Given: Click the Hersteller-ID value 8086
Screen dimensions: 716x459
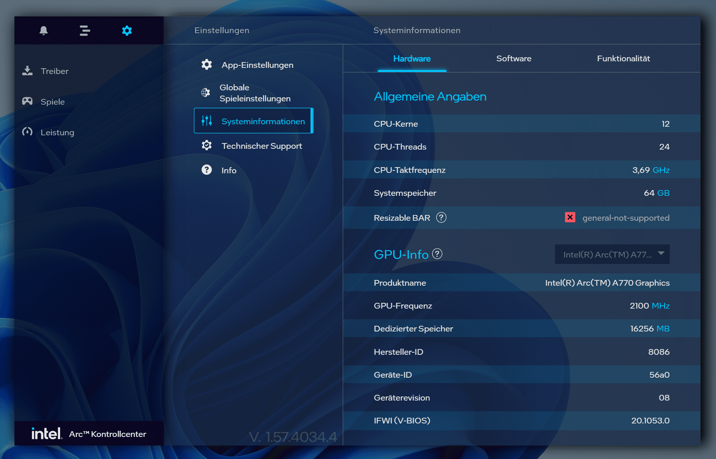Looking at the screenshot, I should (x=659, y=352).
